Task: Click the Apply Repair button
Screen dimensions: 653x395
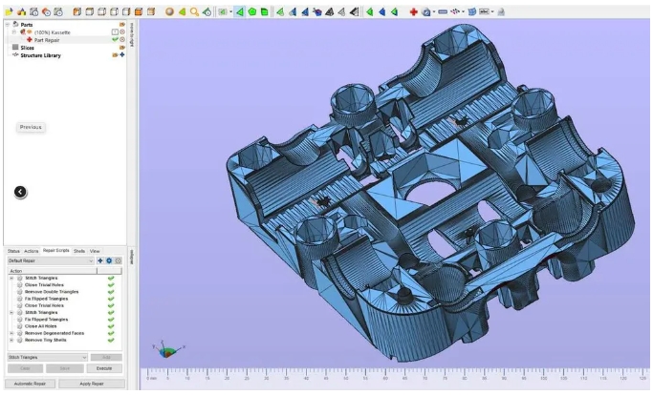Action: (92, 384)
